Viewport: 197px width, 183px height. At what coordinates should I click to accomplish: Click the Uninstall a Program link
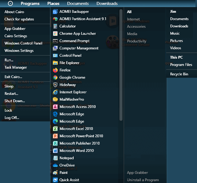point(143,180)
